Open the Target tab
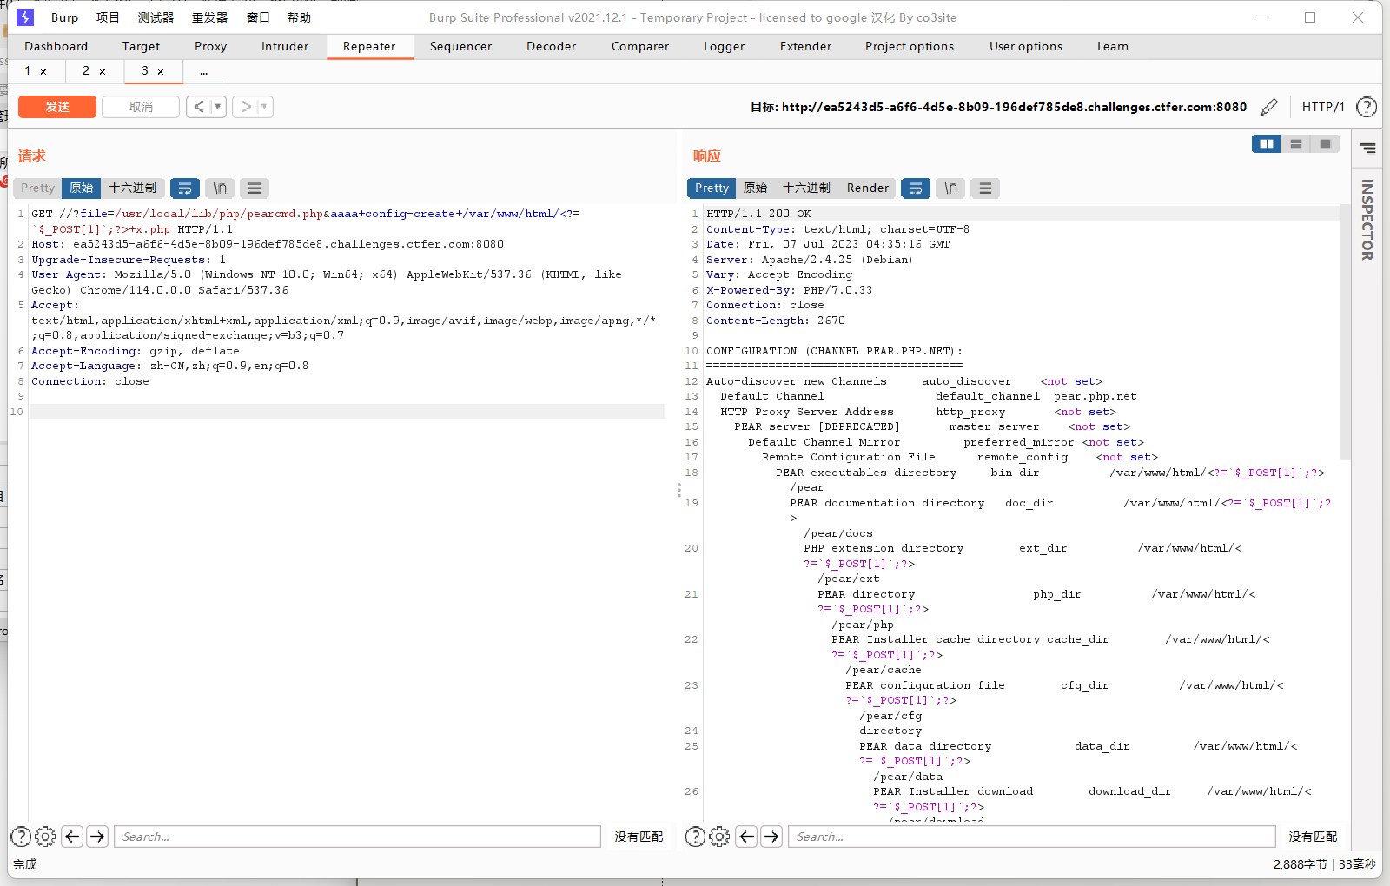The height and width of the screenshot is (886, 1390). (141, 47)
